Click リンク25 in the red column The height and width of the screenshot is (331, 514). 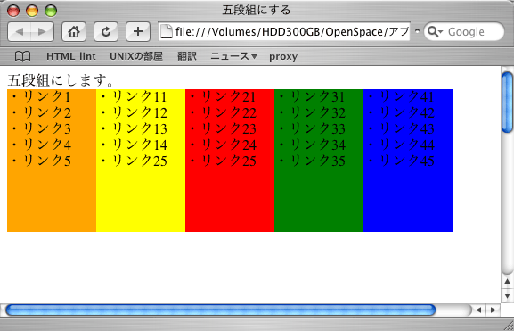coord(229,161)
